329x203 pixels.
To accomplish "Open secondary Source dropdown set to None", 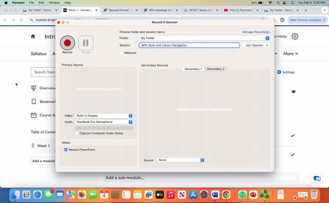I will tap(181, 160).
